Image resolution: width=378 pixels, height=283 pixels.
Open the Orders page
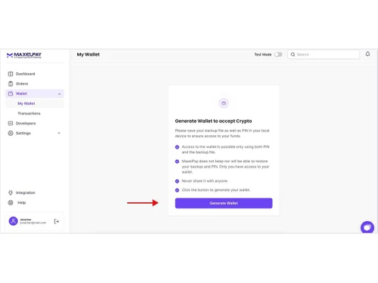[x=35, y=84]
